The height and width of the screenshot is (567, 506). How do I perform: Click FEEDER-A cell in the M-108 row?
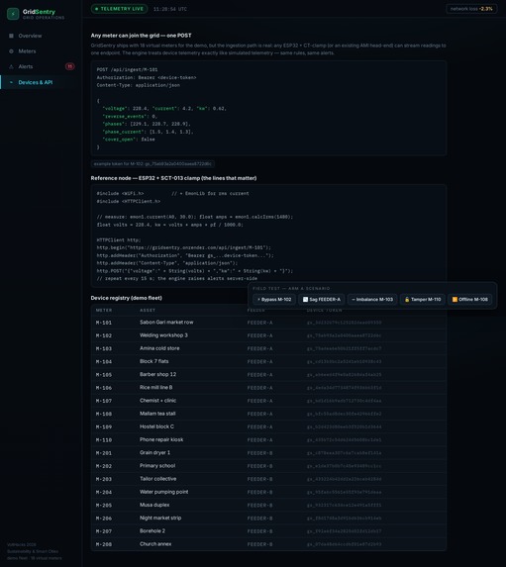pyautogui.click(x=259, y=414)
